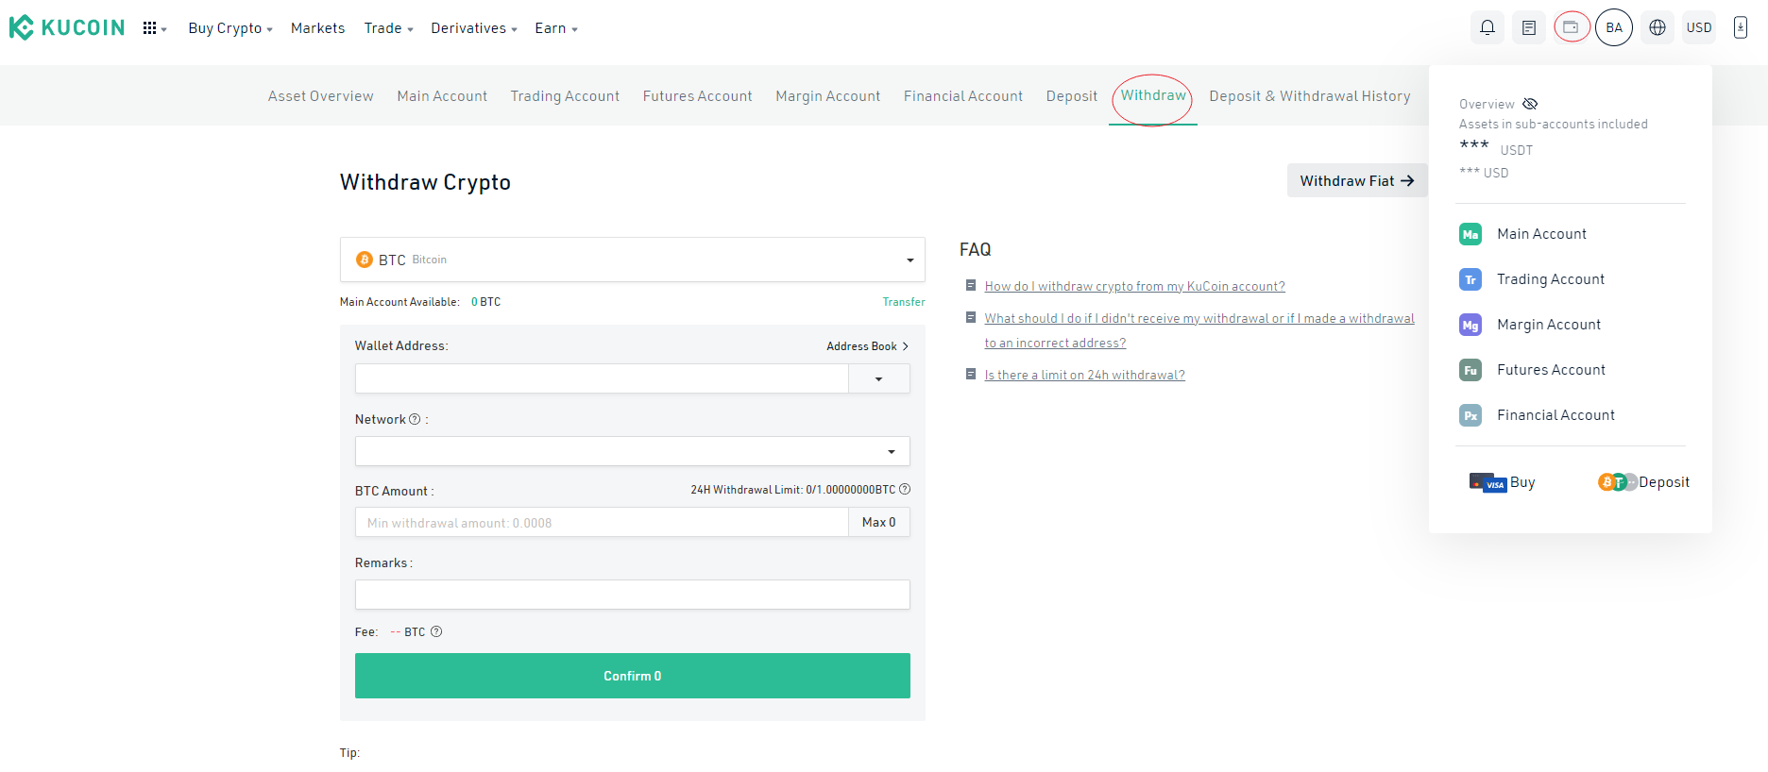Open the BA profile avatar
The image size is (1768, 772).
click(1614, 27)
